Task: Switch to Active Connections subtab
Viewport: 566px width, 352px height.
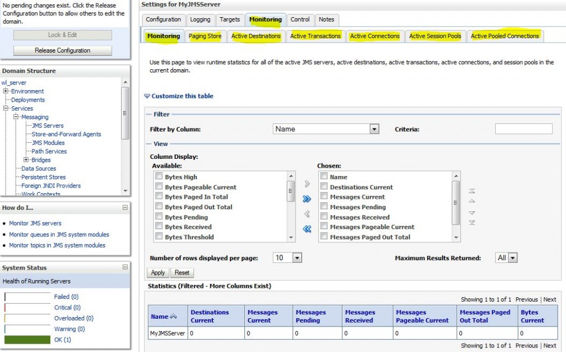Action: 375,36
